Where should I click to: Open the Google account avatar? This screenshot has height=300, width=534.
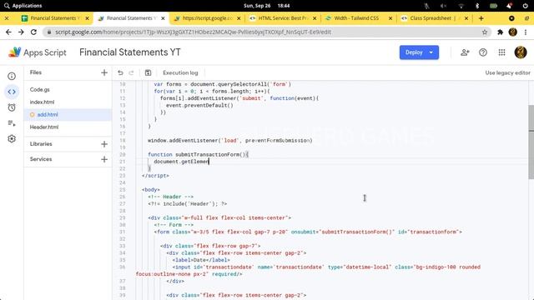(521, 52)
